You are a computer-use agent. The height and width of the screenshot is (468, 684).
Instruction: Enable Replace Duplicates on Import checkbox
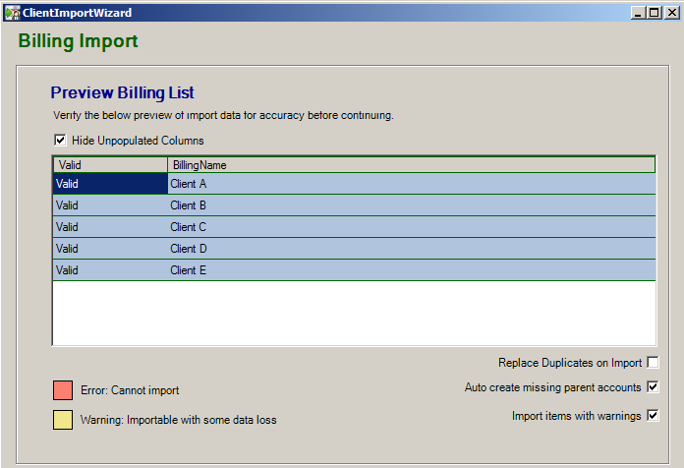653,363
